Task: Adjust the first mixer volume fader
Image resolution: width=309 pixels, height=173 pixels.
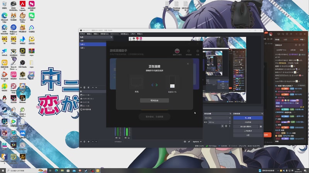Action: 115,131
